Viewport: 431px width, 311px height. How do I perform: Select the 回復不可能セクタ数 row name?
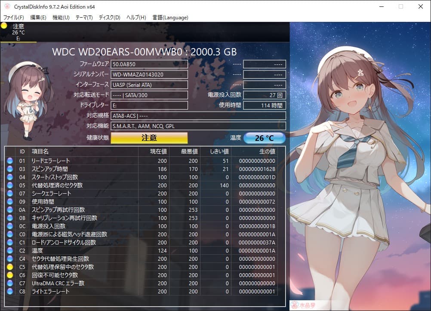(55, 275)
